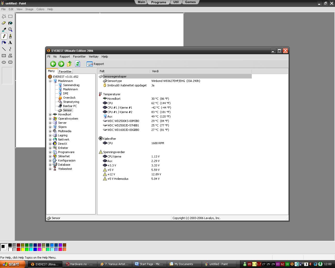This screenshot has width=335, height=268.
Task: Open the Rapport menu in EVEREST
Action: [65, 57]
